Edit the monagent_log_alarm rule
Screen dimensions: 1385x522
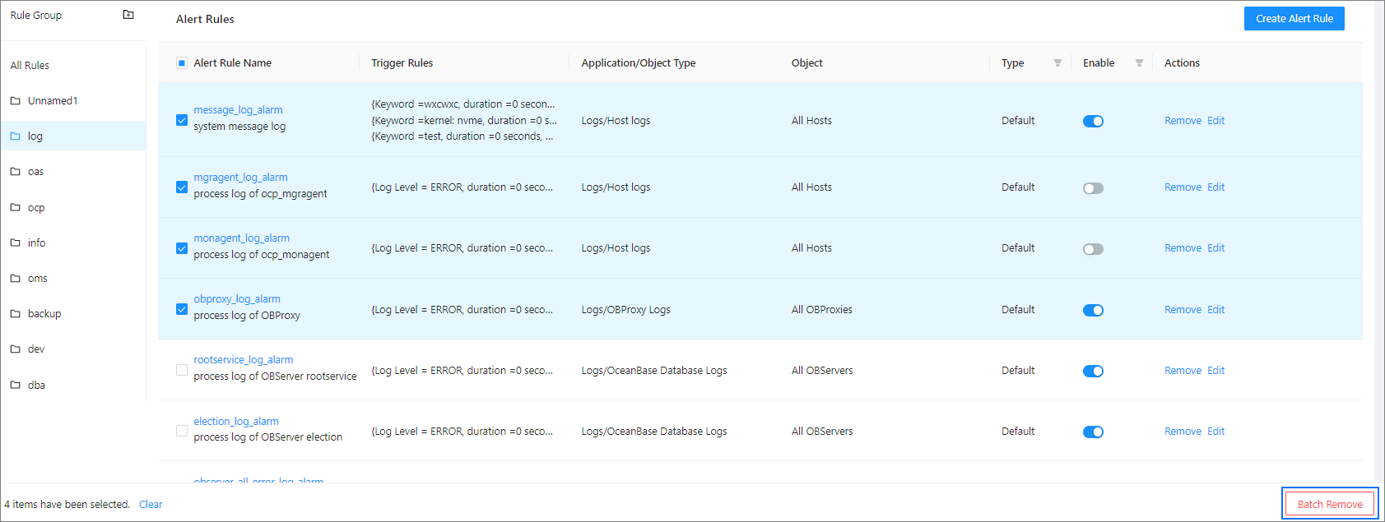click(x=1215, y=248)
